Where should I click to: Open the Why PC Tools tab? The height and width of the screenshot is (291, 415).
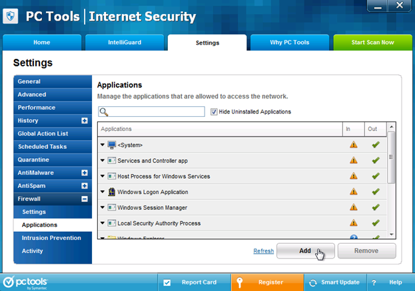tap(290, 43)
